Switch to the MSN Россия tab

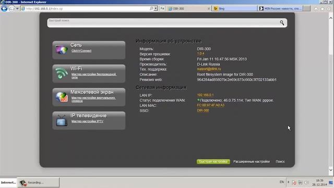coord(280,8)
